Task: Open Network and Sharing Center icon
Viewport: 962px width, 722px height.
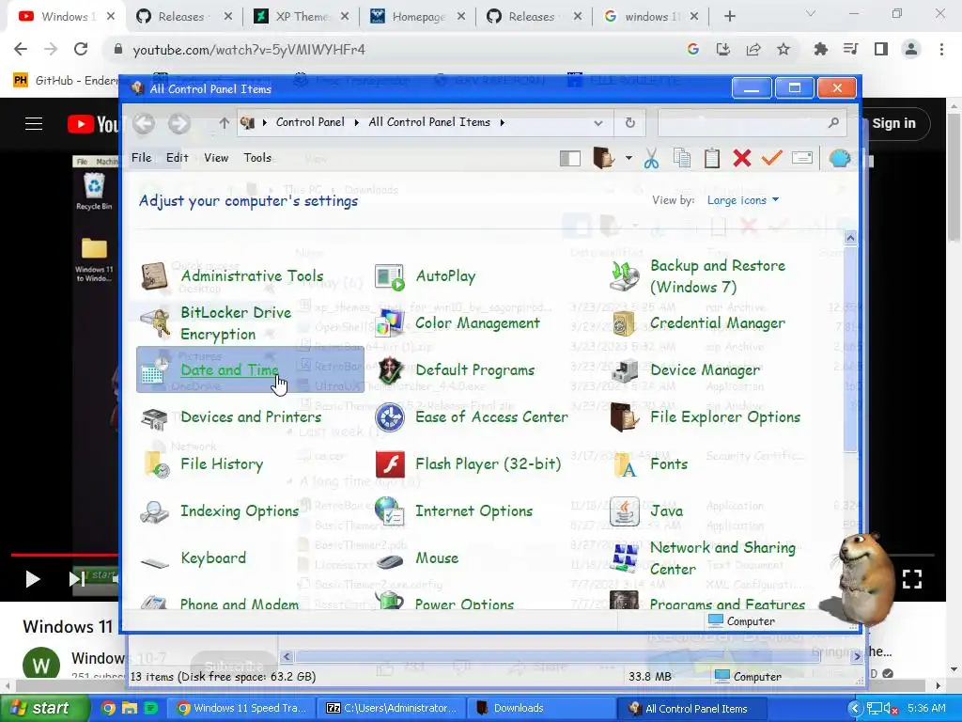Action: [x=624, y=558]
